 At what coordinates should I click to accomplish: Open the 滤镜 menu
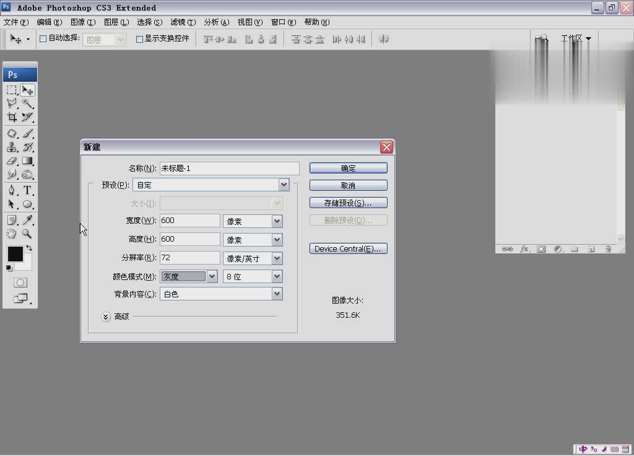183,22
